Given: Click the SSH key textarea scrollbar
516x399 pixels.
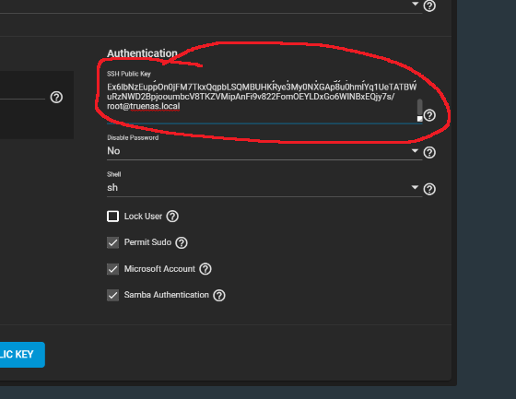Looking at the screenshot, I should tap(419, 106).
